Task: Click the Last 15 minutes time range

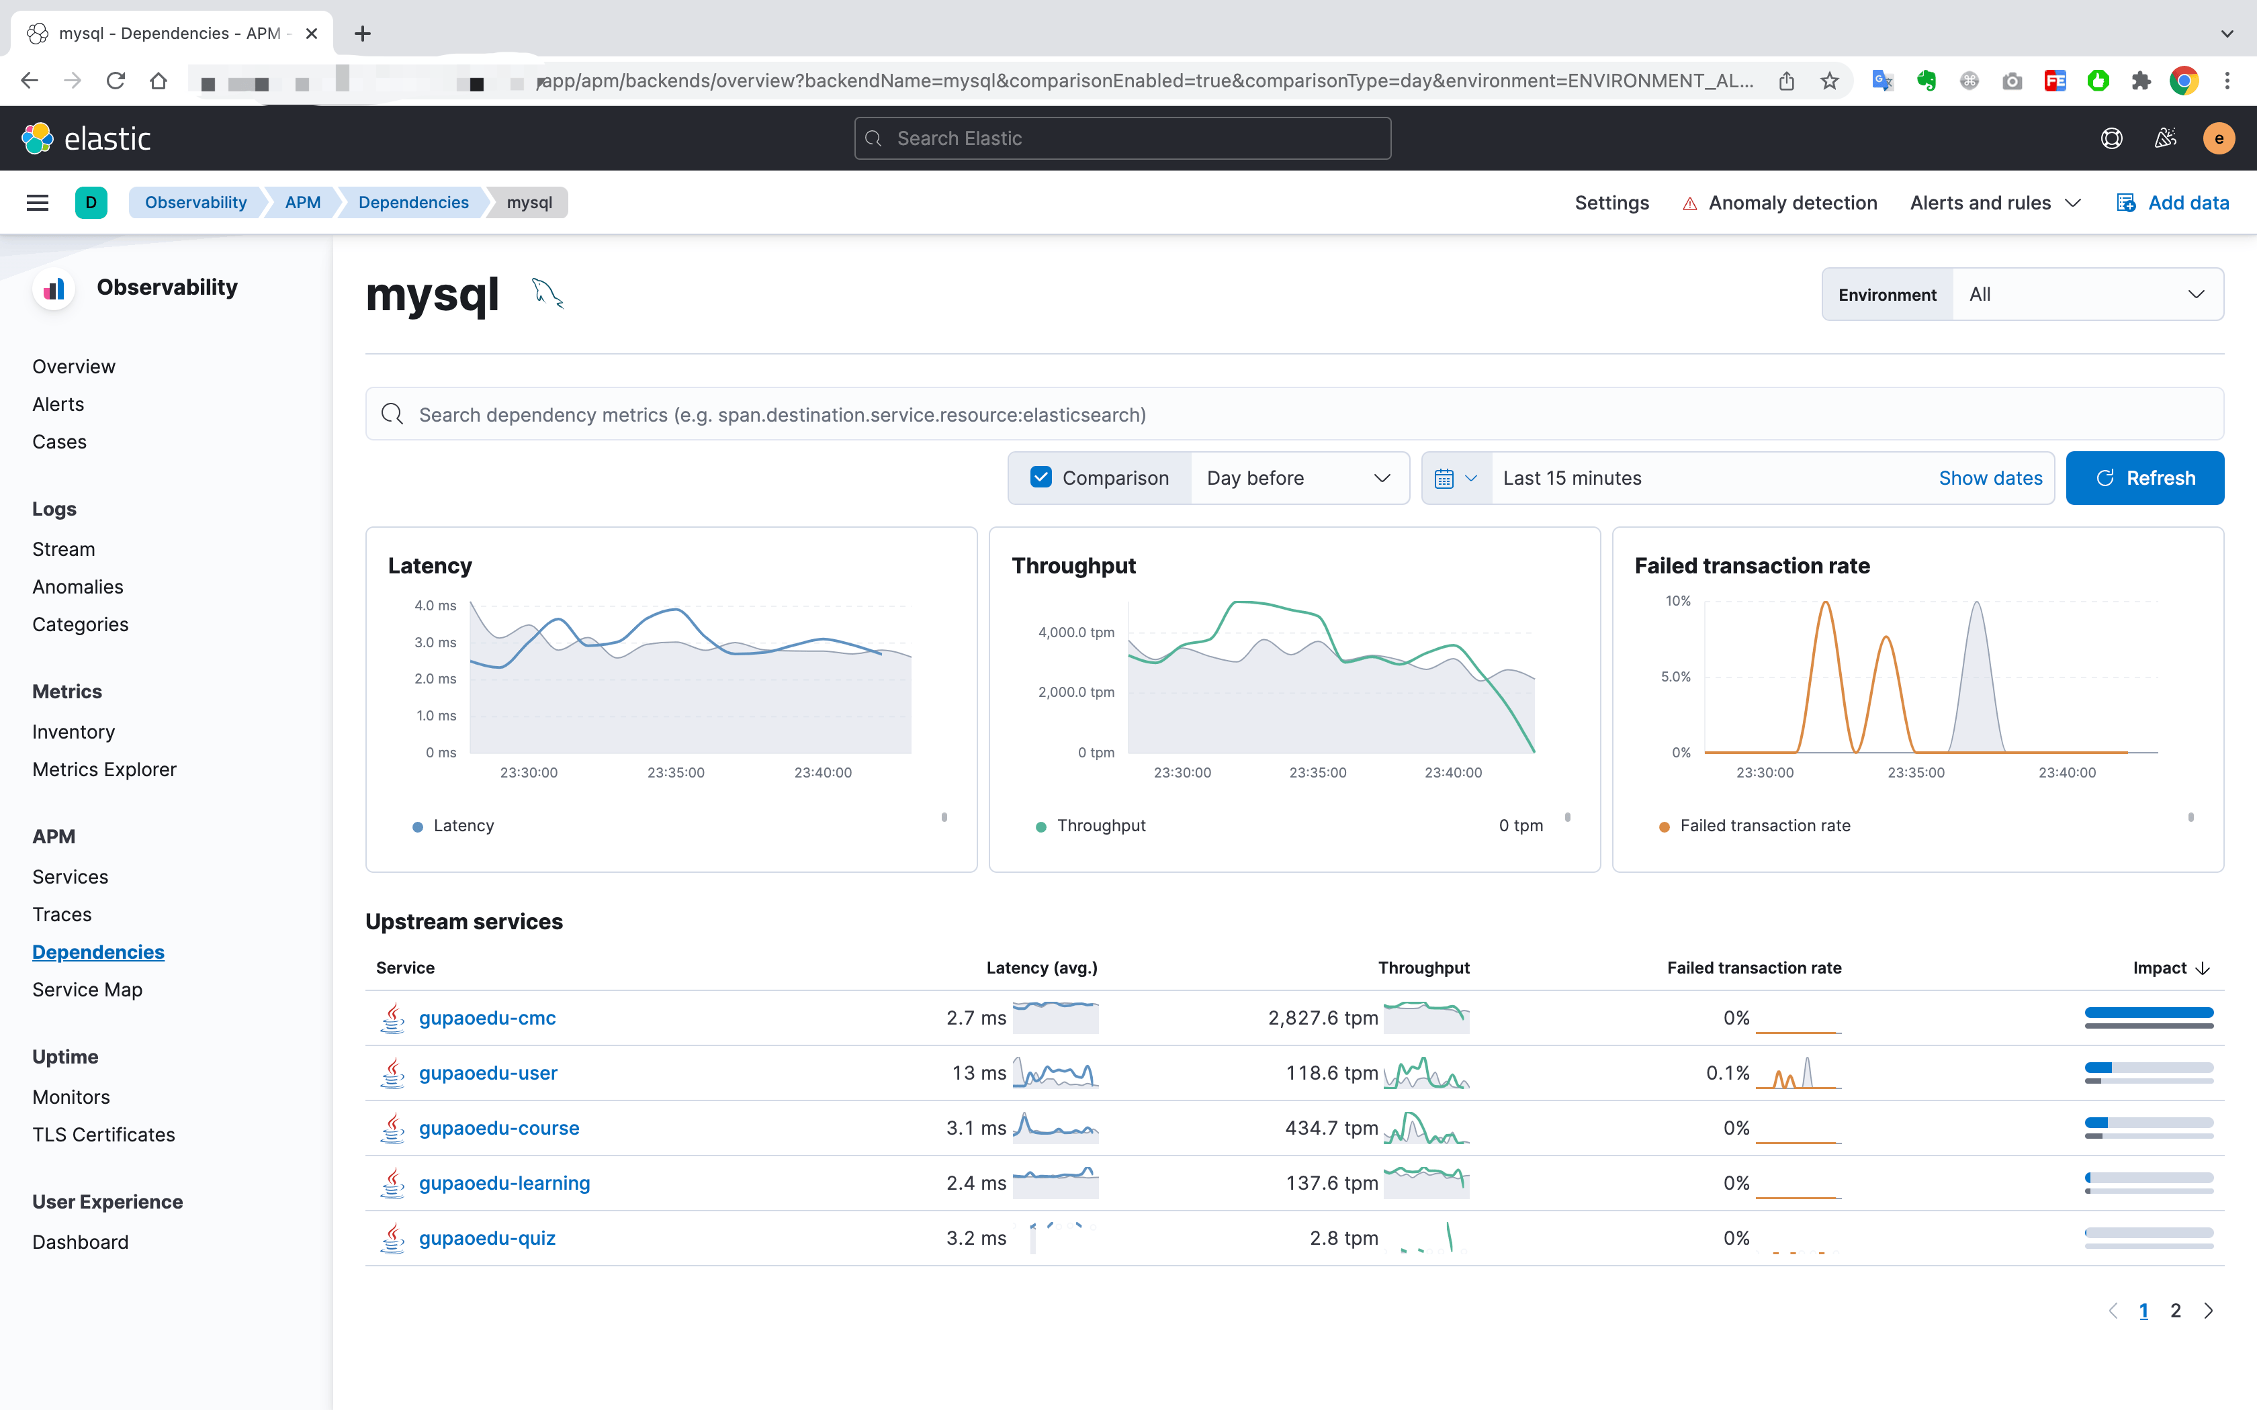Action: [1573, 477]
